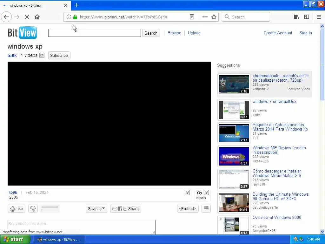The height and width of the screenshot is (244, 325).
Task: Open the Firefox hamburger menu
Action: pyautogui.click(x=319, y=17)
